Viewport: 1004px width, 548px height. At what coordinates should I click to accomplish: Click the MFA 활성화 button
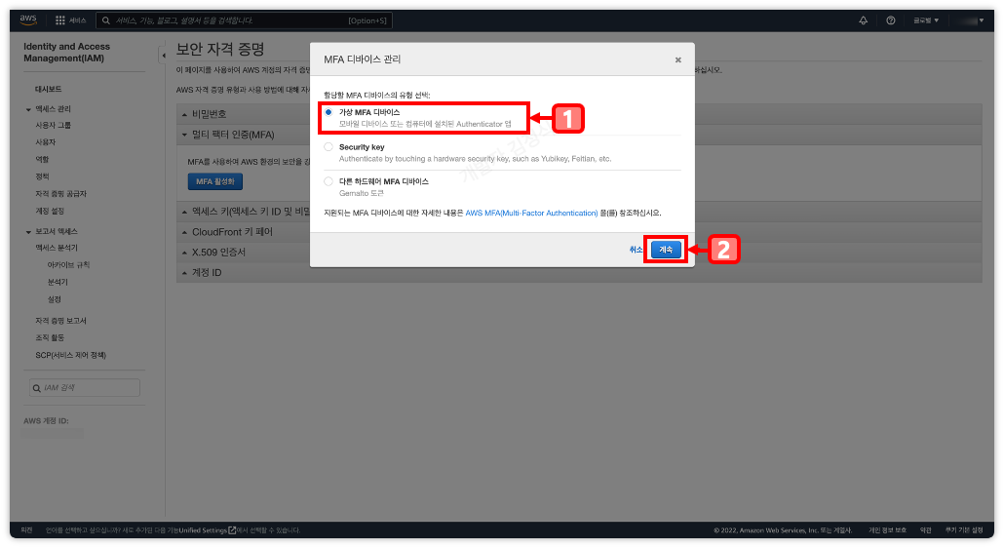click(x=215, y=181)
